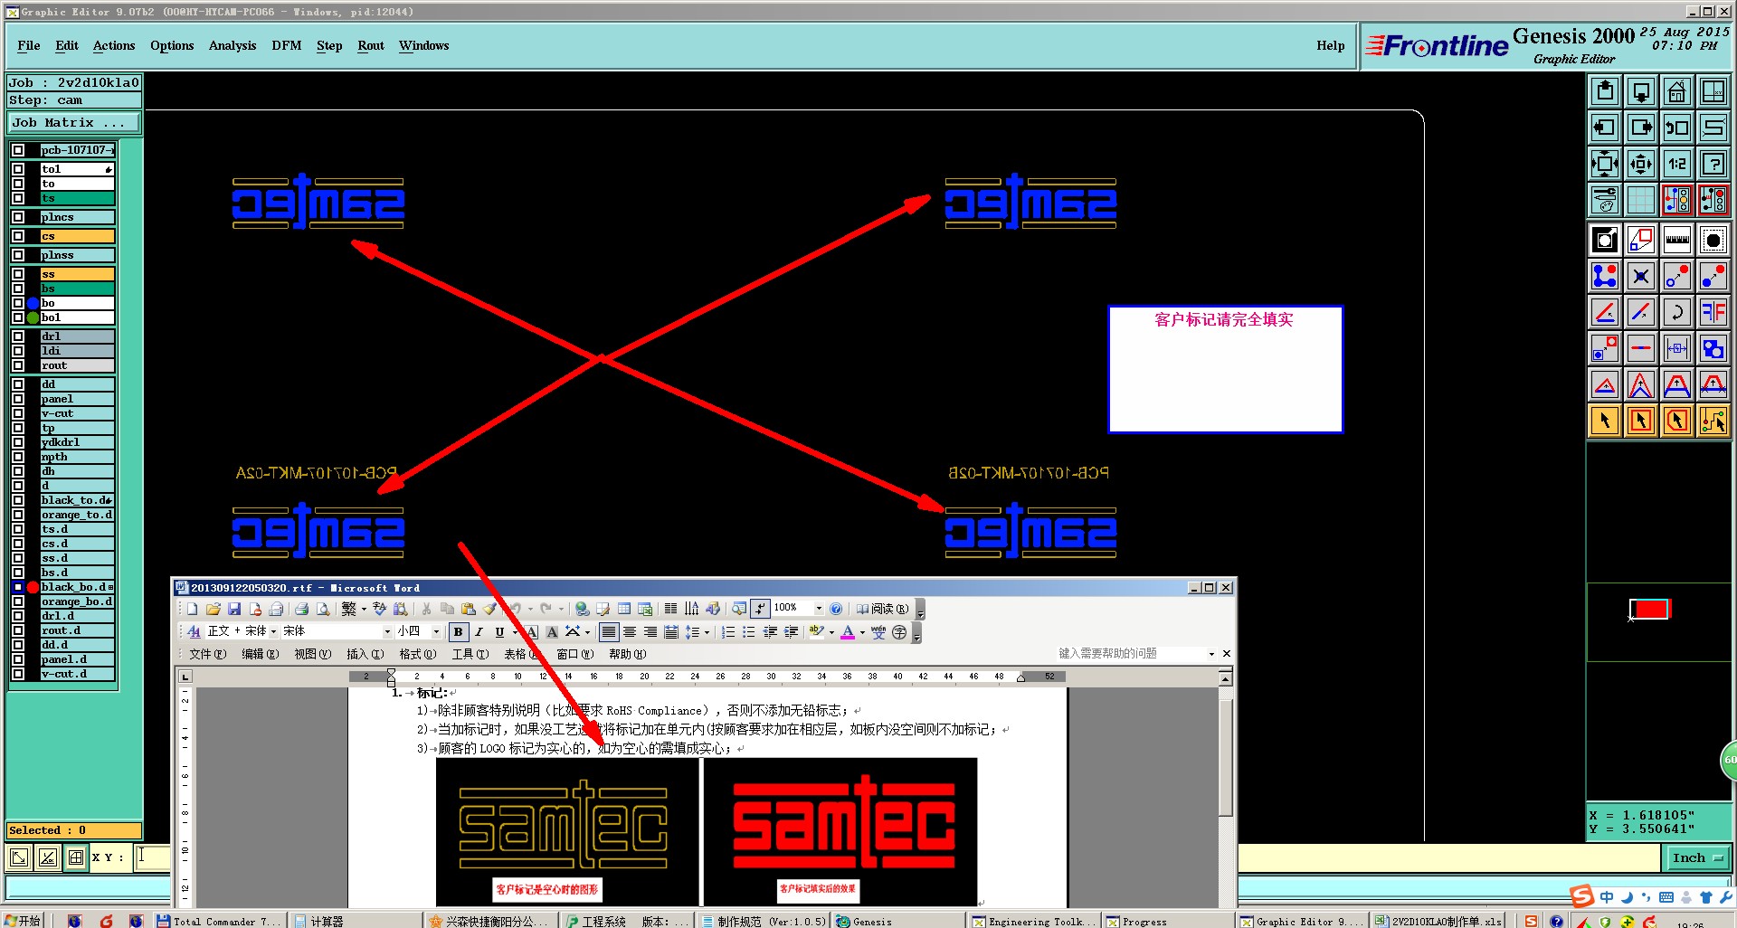Switch to Engineering Toolkit taskbar button
This screenshot has height=928, width=1737.
(x=1033, y=921)
